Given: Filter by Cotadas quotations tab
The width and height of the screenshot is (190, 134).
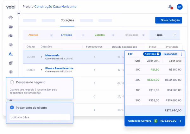Looking at the screenshot, I should 99,35.
